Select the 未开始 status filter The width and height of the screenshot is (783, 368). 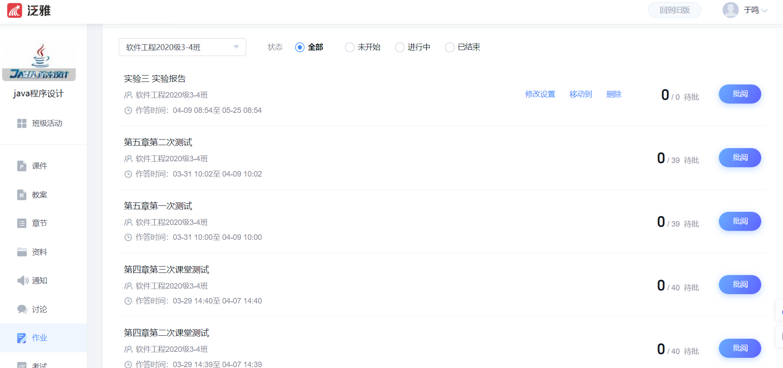point(350,47)
